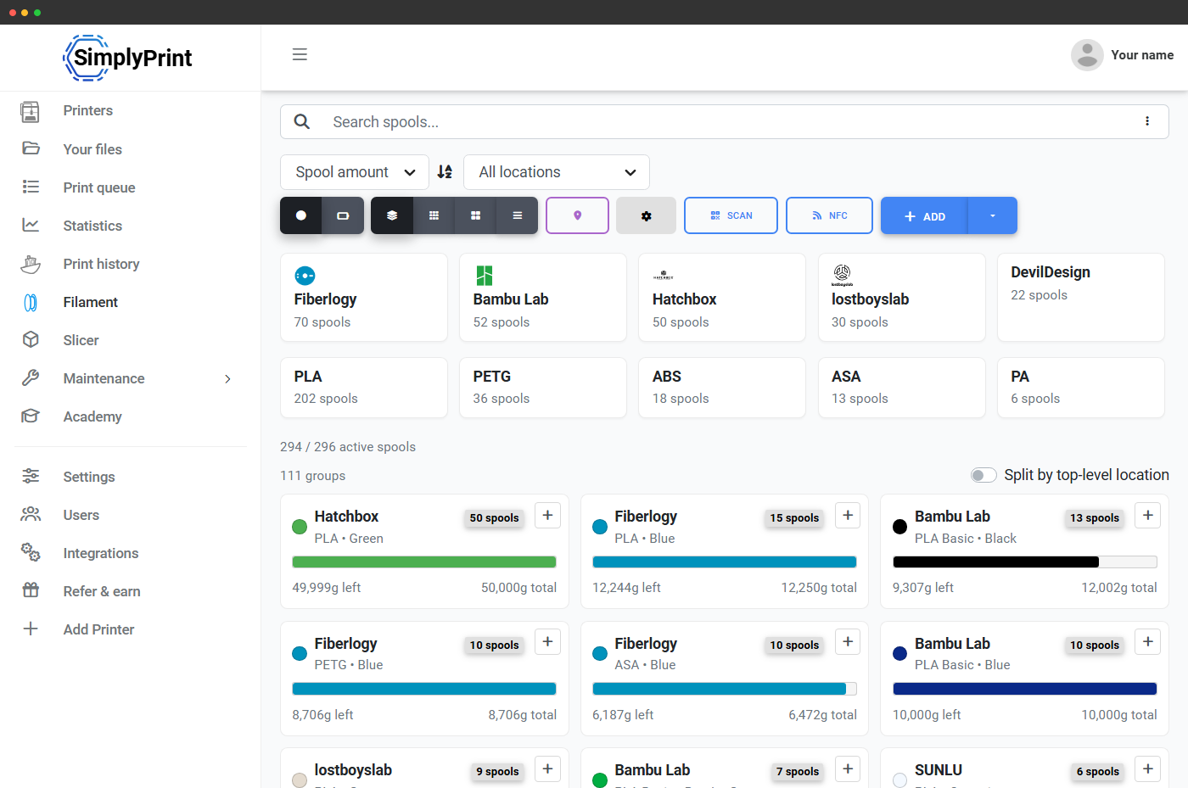
Task: Filter by ASA material card
Action: [901, 388]
